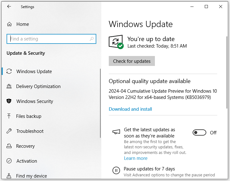Minimize the Settings window
230x181 pixels.
click(192, 7)
